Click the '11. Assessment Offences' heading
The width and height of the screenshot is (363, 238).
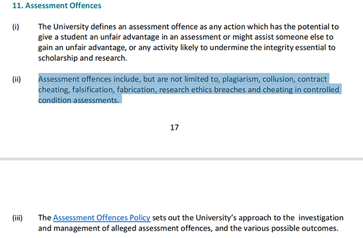57,5
